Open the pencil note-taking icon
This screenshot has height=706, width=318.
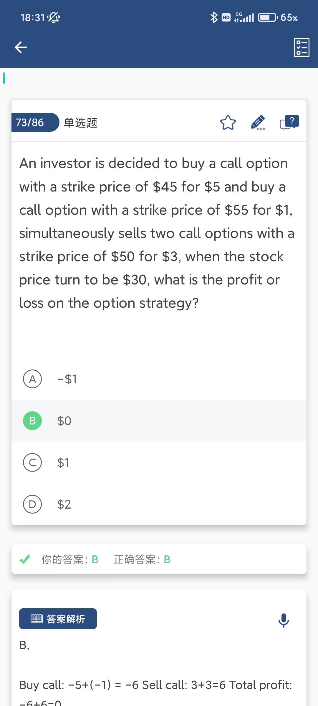(258, 123)
